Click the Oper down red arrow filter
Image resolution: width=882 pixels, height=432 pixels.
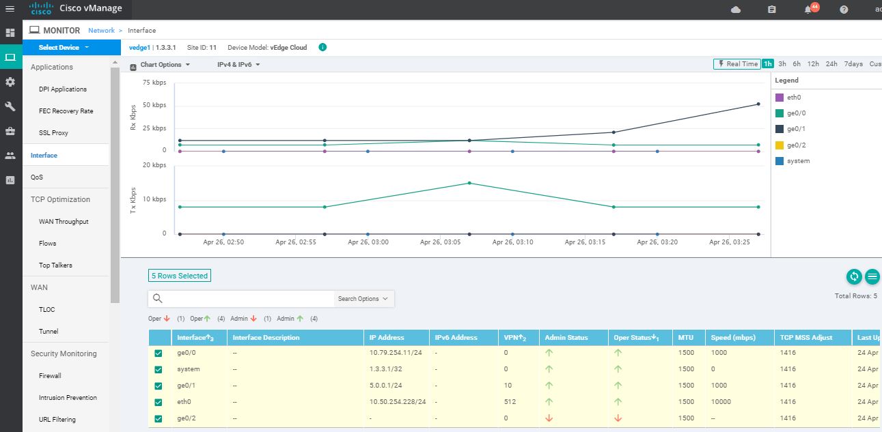point(167,319)
